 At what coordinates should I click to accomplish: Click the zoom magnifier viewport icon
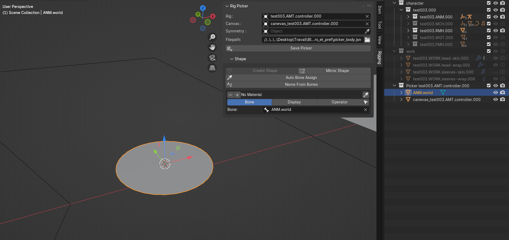pyautogui.click(x=212, y=37)
